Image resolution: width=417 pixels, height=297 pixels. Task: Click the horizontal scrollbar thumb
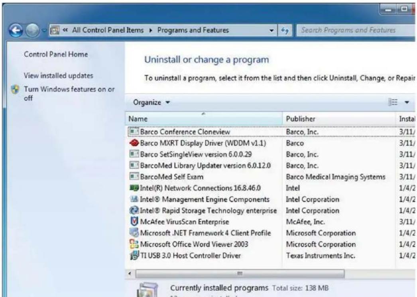coord(240,273)
